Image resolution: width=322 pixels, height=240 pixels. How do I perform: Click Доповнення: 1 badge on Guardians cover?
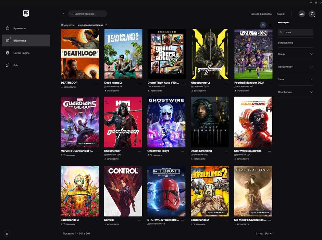86,143
